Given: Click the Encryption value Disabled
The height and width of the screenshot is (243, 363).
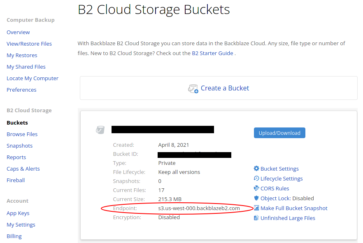Looking at the screenshot, I should [169, 218].
